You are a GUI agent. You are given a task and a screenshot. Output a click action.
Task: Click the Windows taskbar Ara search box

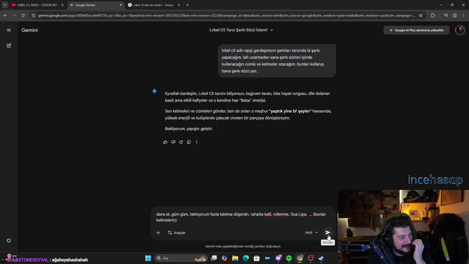(x=181, y=258)
